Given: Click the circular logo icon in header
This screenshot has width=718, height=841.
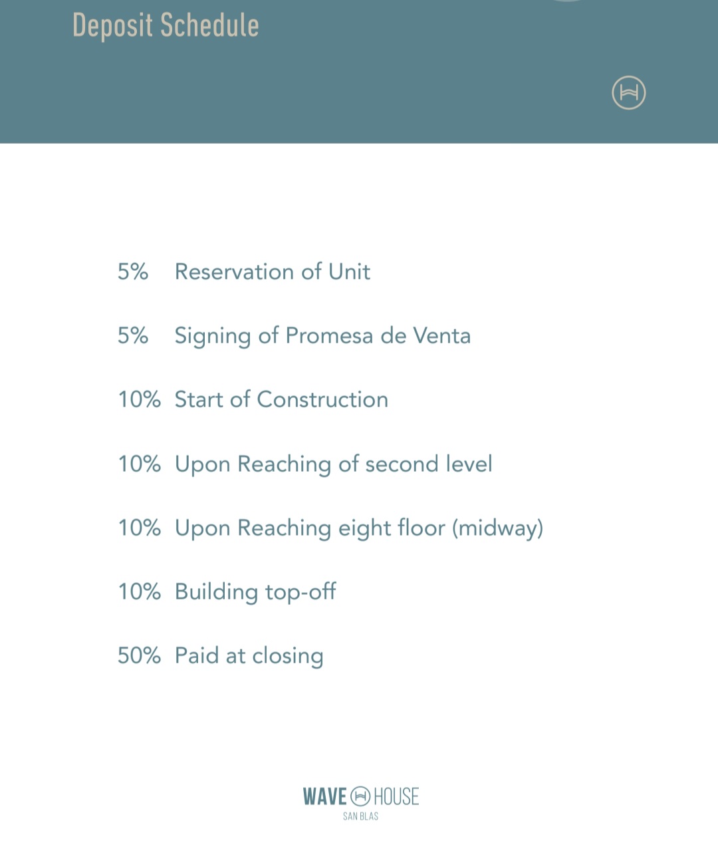Looking at the screenshot, I should pos(628,92).
